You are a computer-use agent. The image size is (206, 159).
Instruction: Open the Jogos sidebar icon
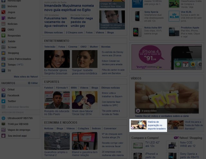coord(3,12)
